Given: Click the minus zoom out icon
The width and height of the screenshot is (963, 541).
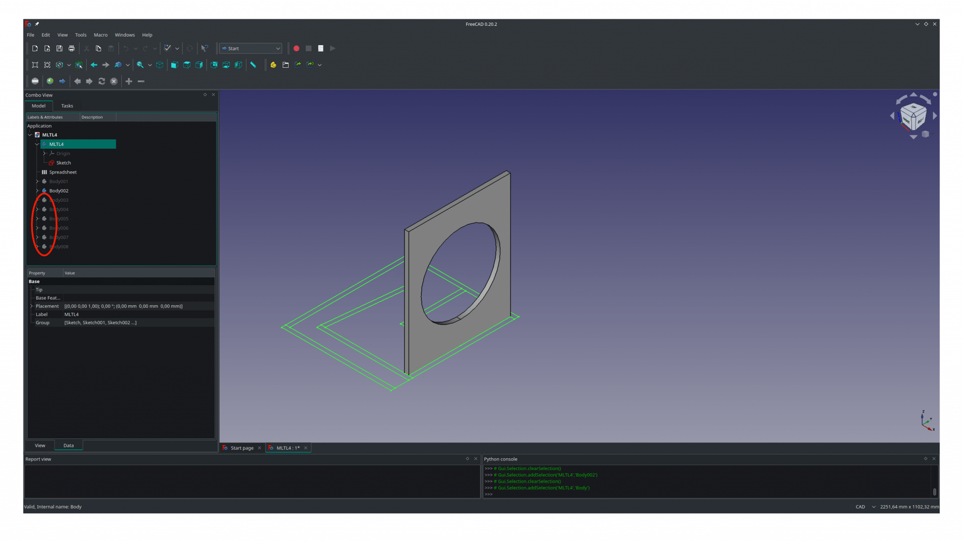Looking at the screenshot, I should [141, 81].
